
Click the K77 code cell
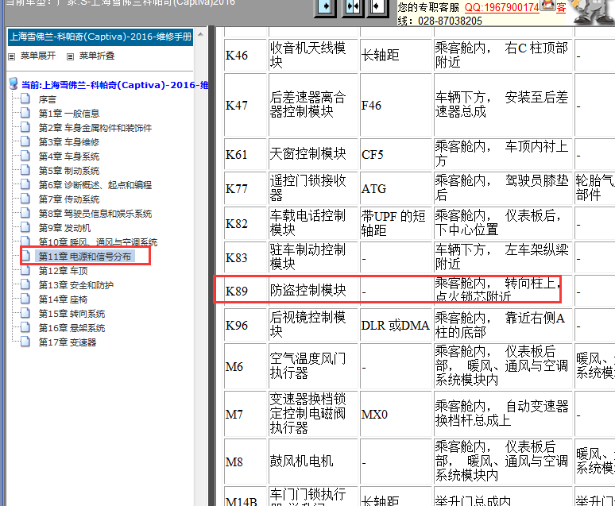click(x=246, y=188)
